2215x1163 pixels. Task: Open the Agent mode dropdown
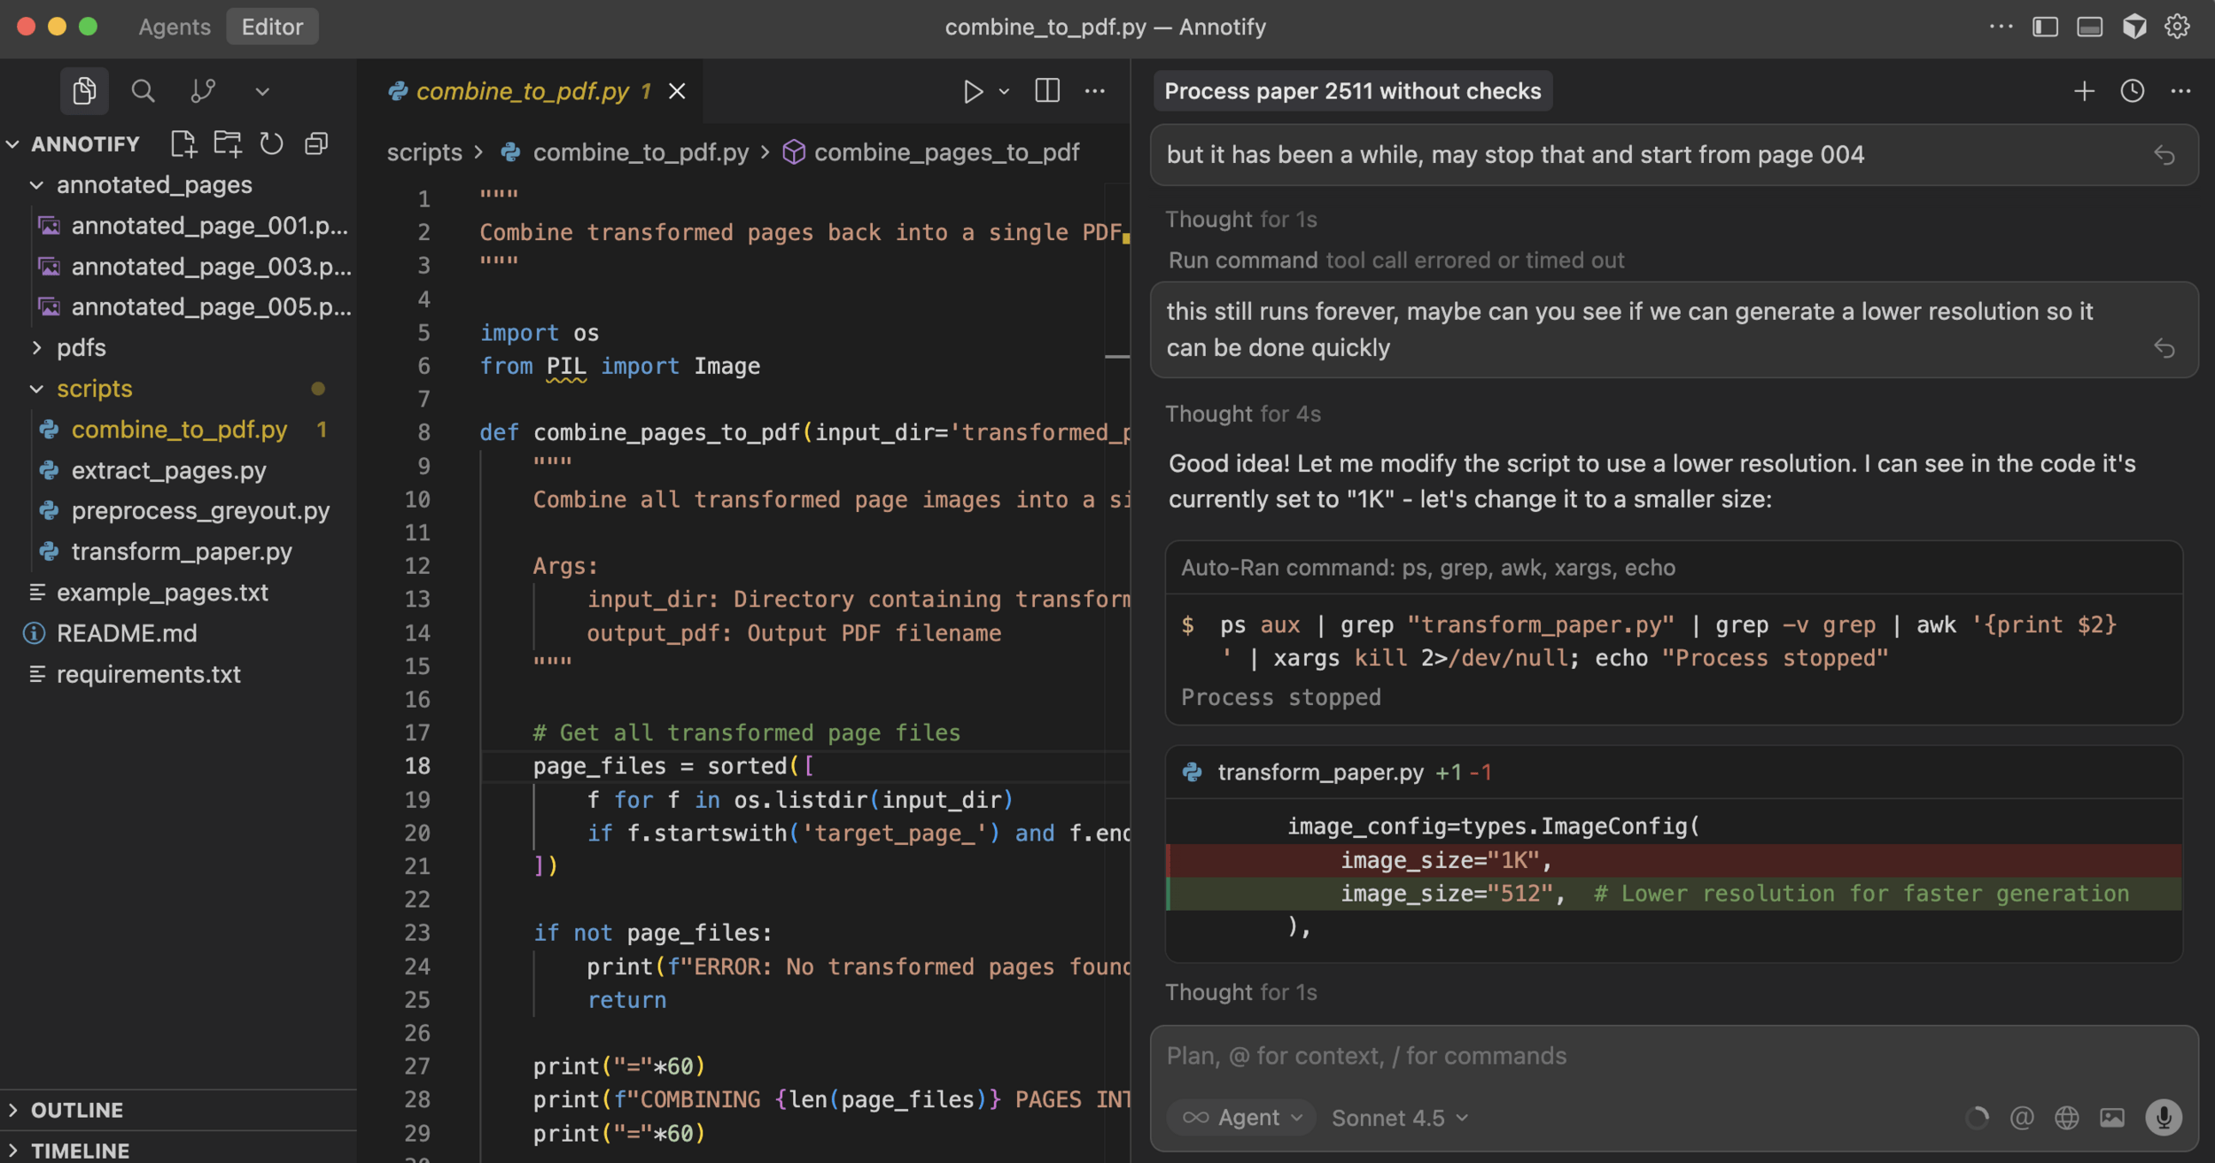[x=1242, y=1118]
